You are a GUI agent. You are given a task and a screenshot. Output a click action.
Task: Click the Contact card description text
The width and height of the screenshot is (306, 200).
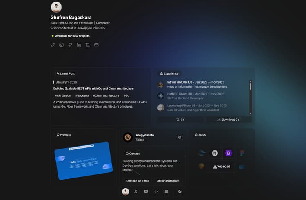[150, 165]
